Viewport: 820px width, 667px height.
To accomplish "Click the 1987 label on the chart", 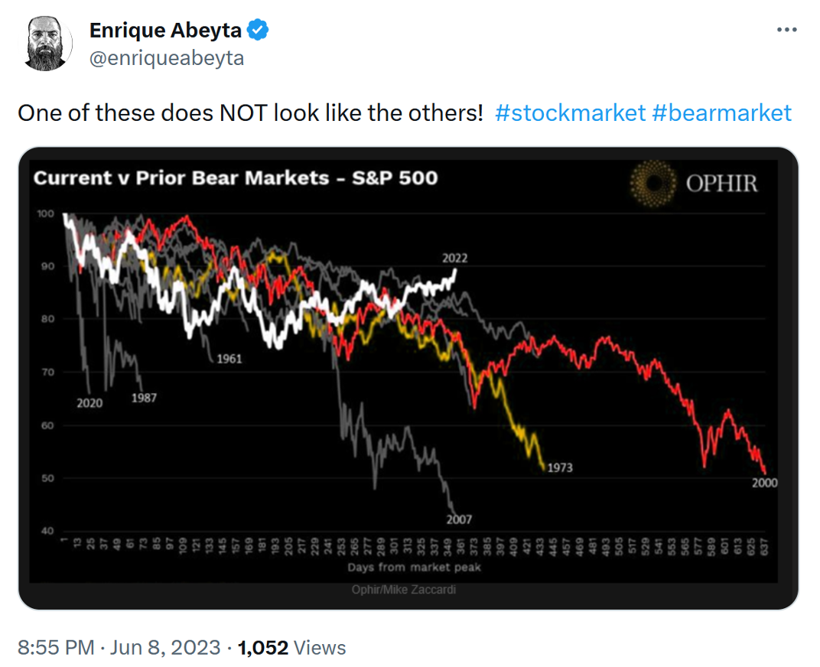I will click(144, 398).
